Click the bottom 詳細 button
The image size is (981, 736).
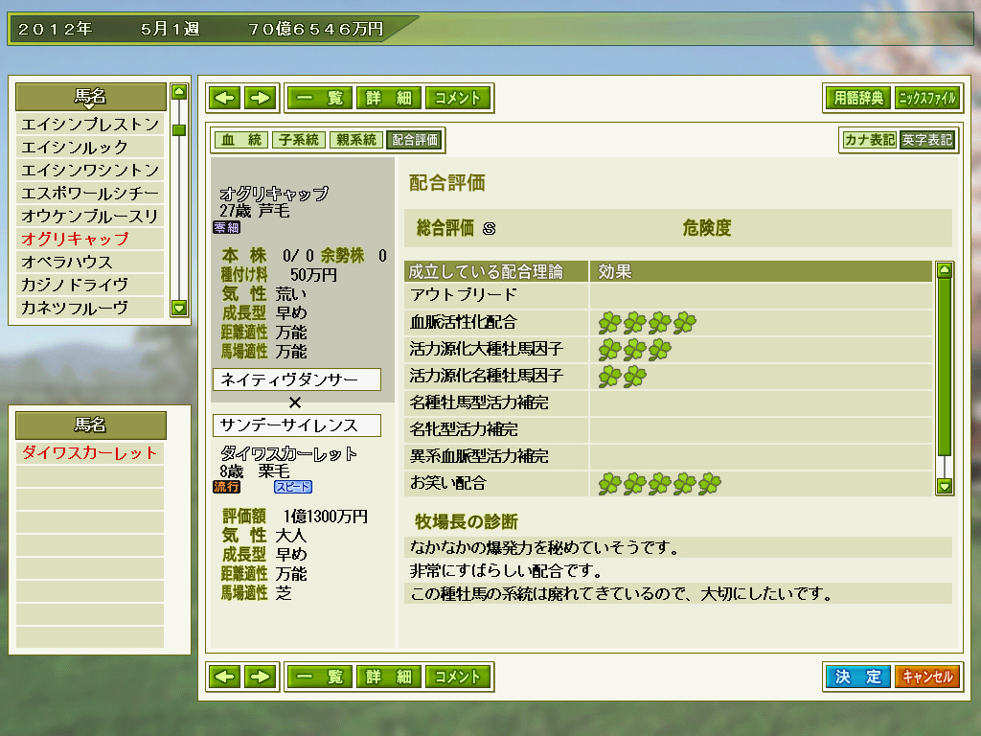point(389,677)
